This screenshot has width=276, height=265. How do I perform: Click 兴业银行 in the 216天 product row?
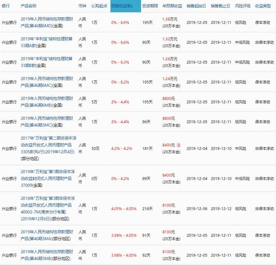(9, 209)
